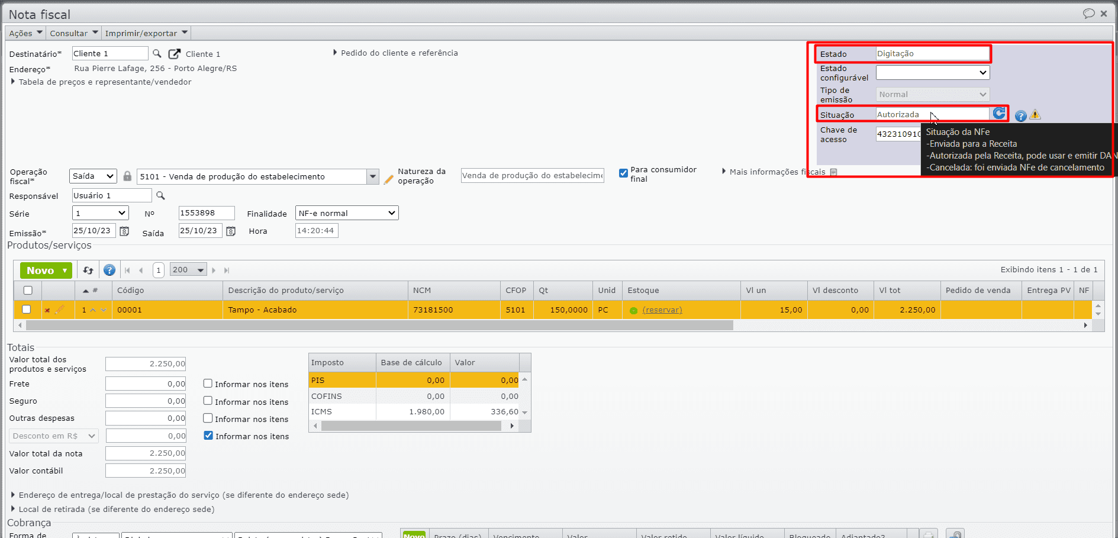Open the Tipo de emissão dropdown

(933, 95)
